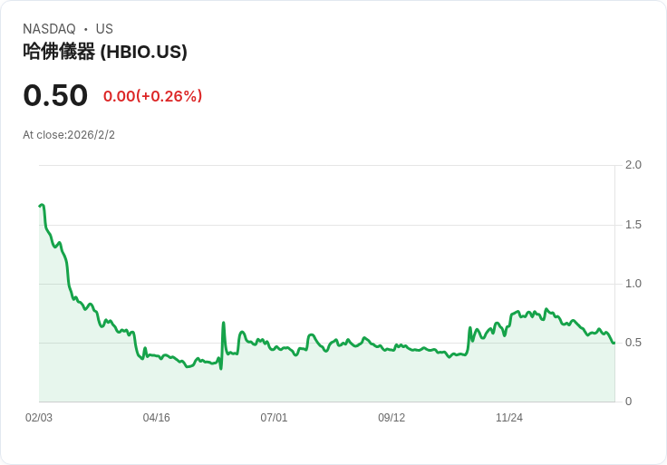Click the current price 0.50
This screenshot has height=465, width=667.
[x=55, y=95]
